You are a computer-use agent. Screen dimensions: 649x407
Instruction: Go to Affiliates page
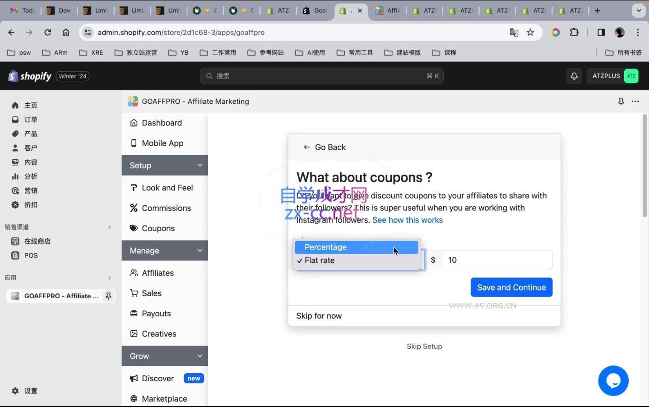pyautogui.click(x=157, y=273)
